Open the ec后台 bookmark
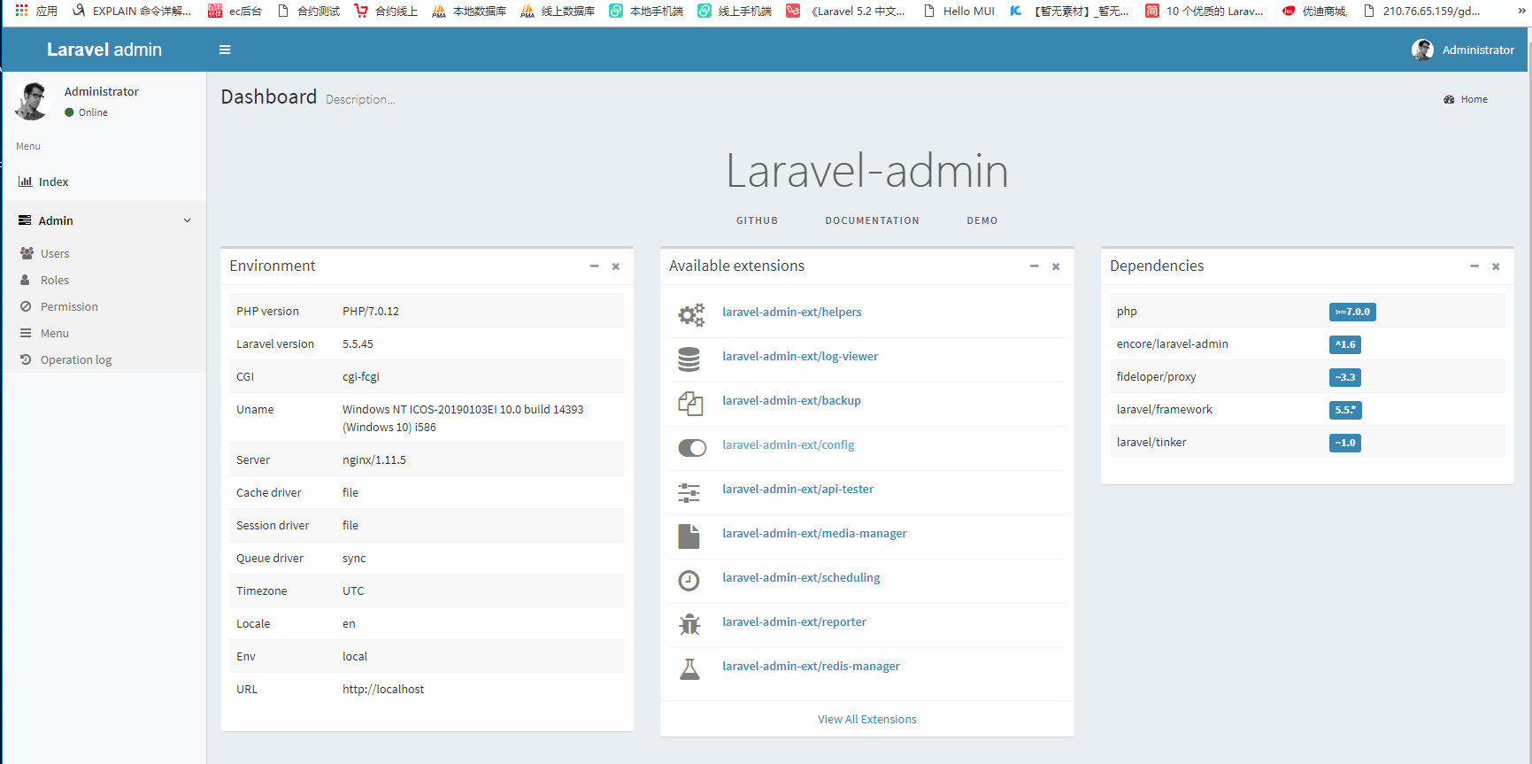The image size is (1532, 764). tap(235, 11)
